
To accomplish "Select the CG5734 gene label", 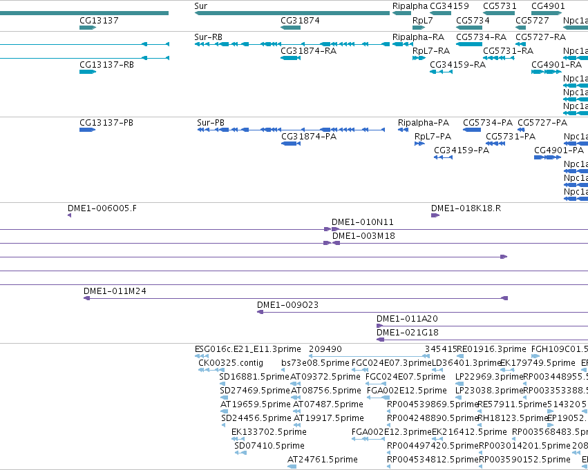I will tap(473, 20).
